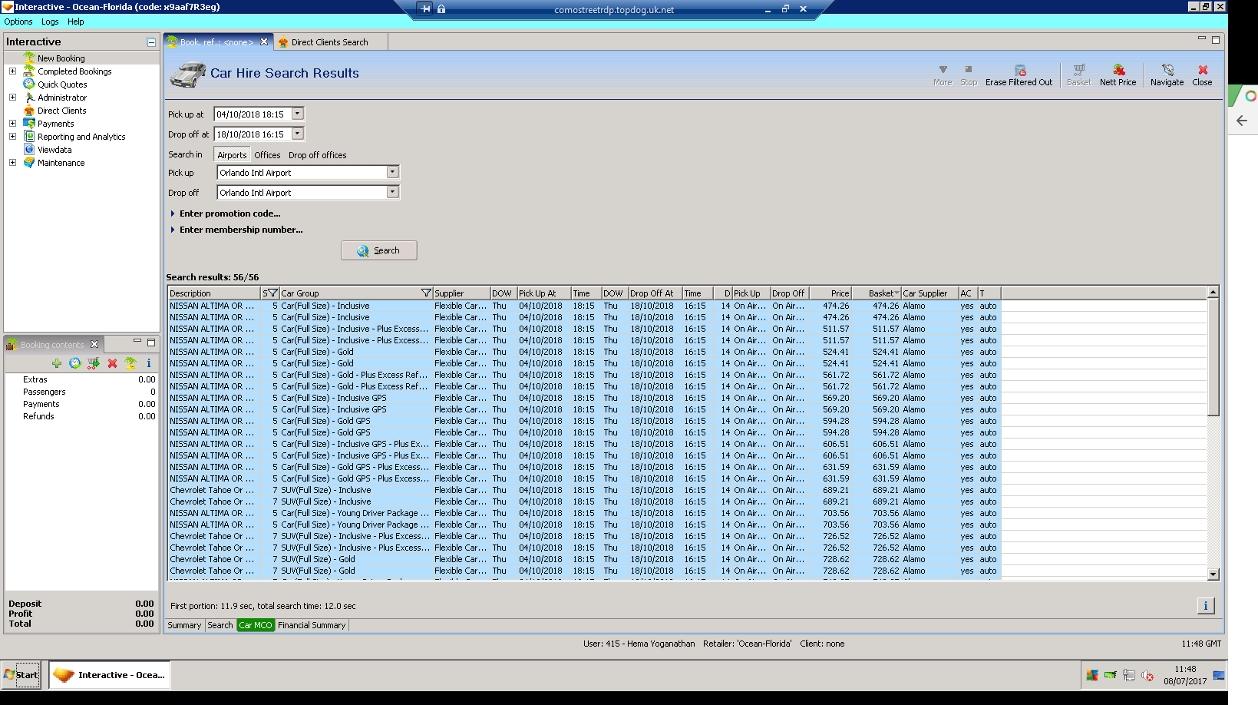Click the blue info icon in Booking contents
Screen dimensions: 1258x705
pos(149,363)
